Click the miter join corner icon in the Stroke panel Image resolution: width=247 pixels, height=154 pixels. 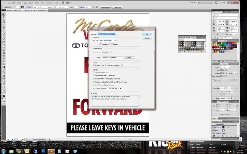221,73
